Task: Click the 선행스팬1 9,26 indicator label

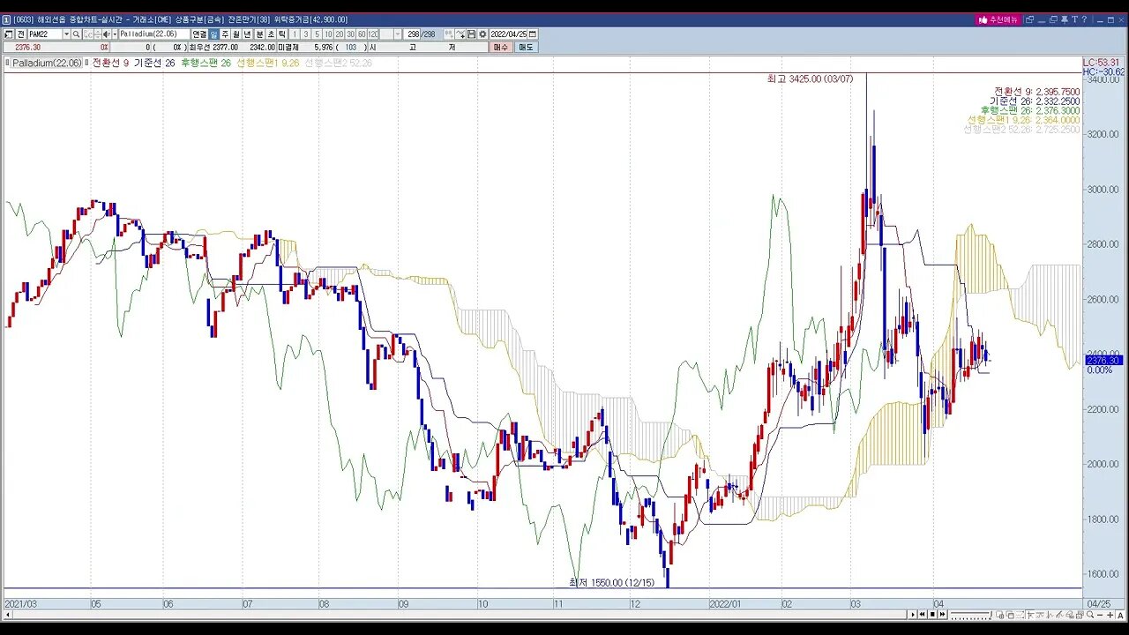Action: pyautogui.click(x=267, y=63)
